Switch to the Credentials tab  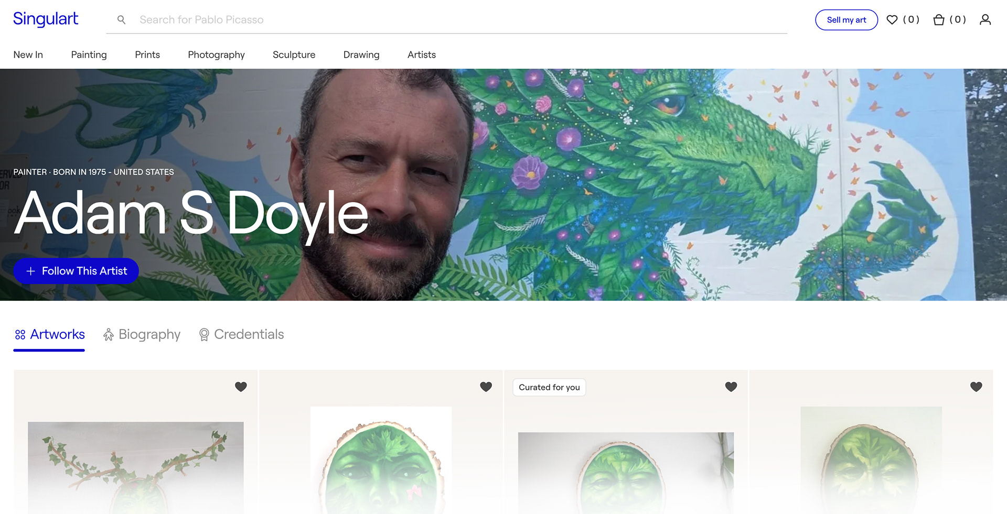pyautogui.click(x=241, y=334)
